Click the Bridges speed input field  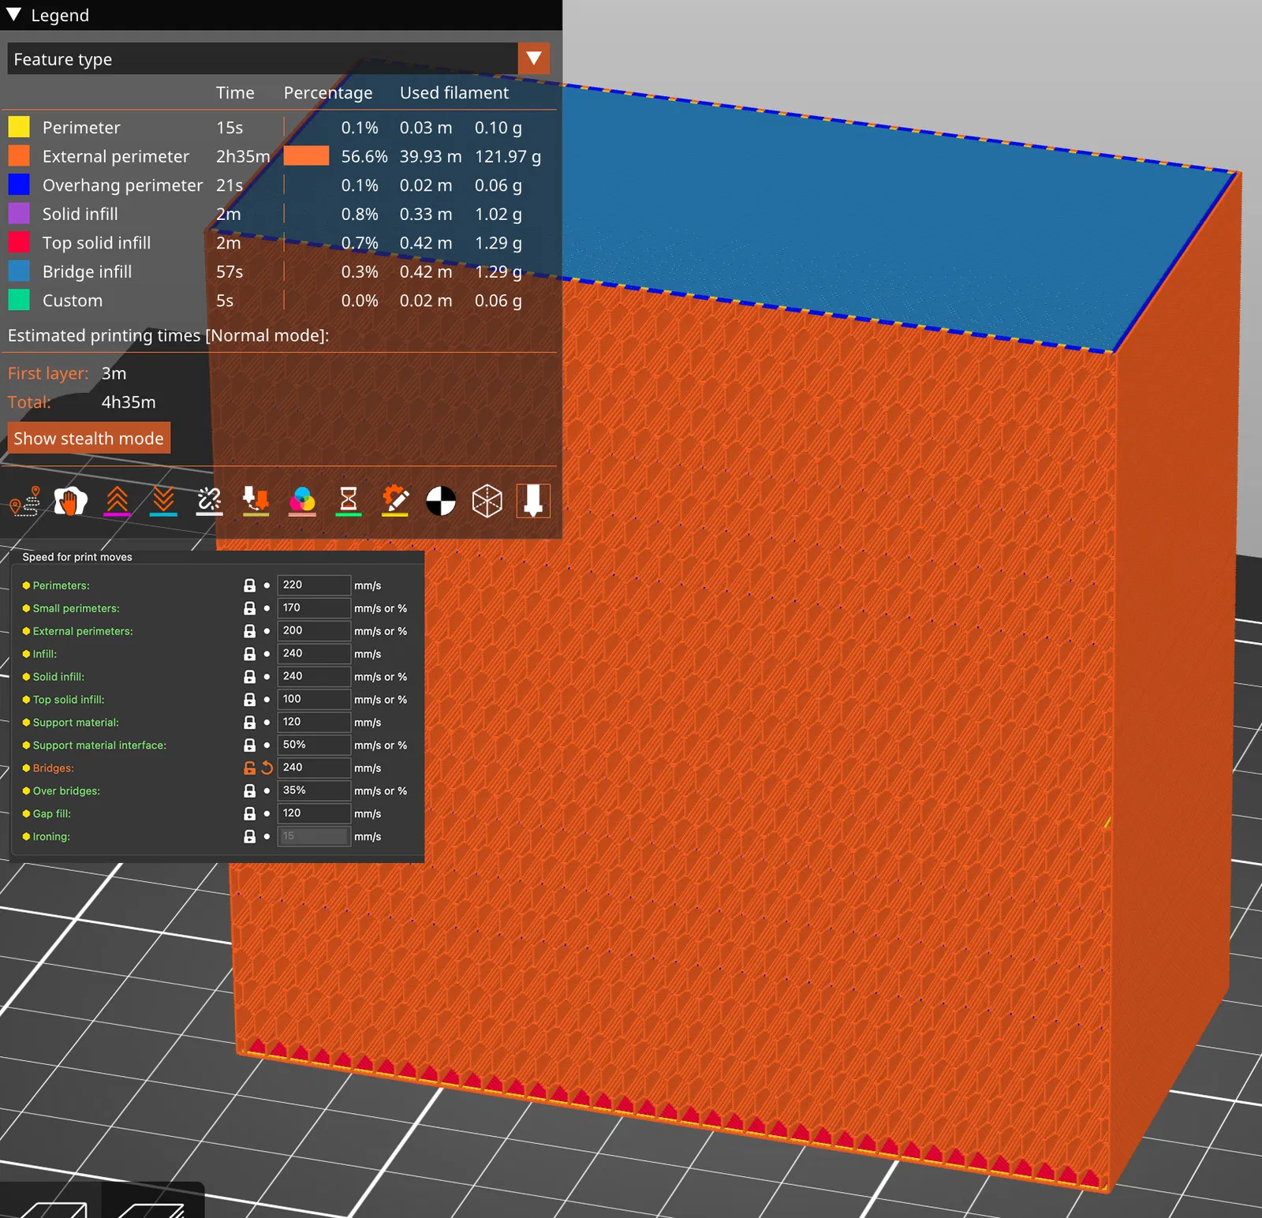314,768
